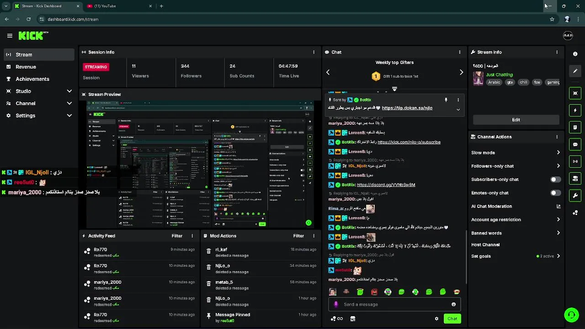Open the user avatar in top right
The image size is (585, 329).
coord(568,36)
